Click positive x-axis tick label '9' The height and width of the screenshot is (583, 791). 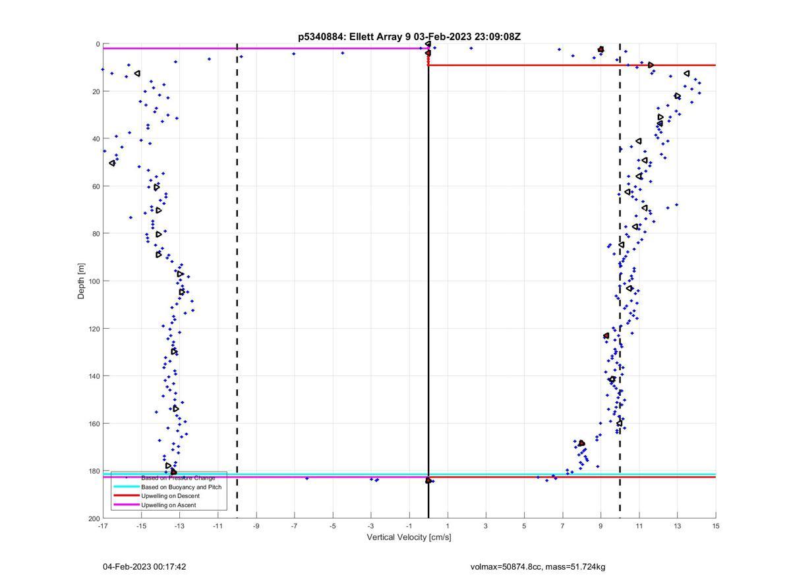pyautogui.click(x=601, y=526)
